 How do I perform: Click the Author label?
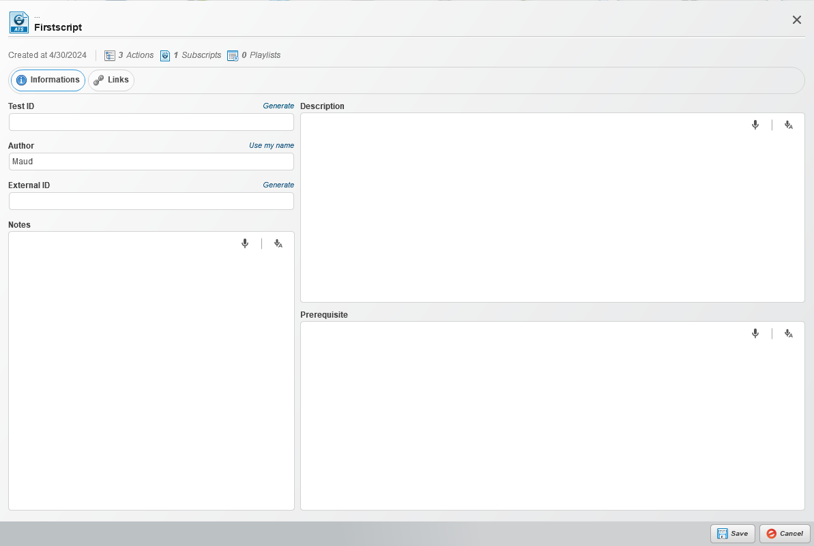(21, 146)
